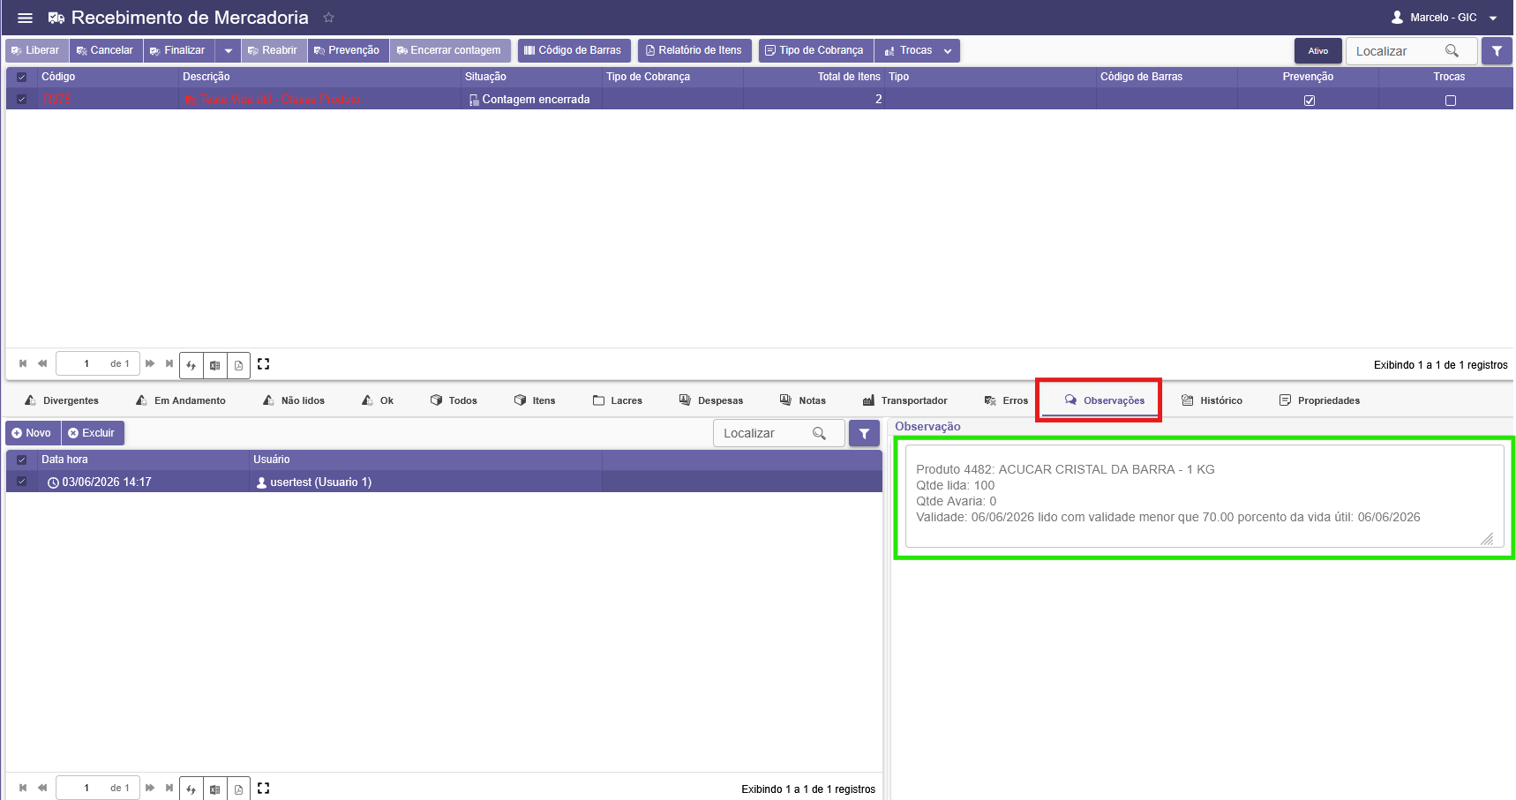Screen dimensions: 1516x800
Task: Click the Observação text area
Action: (x=1205, y=496)
